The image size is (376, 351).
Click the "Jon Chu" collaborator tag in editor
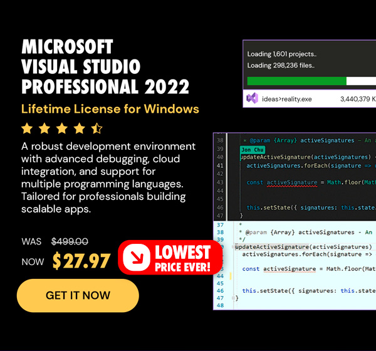253,150
